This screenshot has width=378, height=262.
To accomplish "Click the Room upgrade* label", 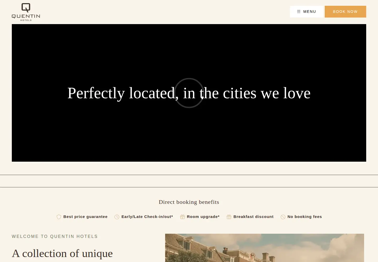I will (203, 217).
